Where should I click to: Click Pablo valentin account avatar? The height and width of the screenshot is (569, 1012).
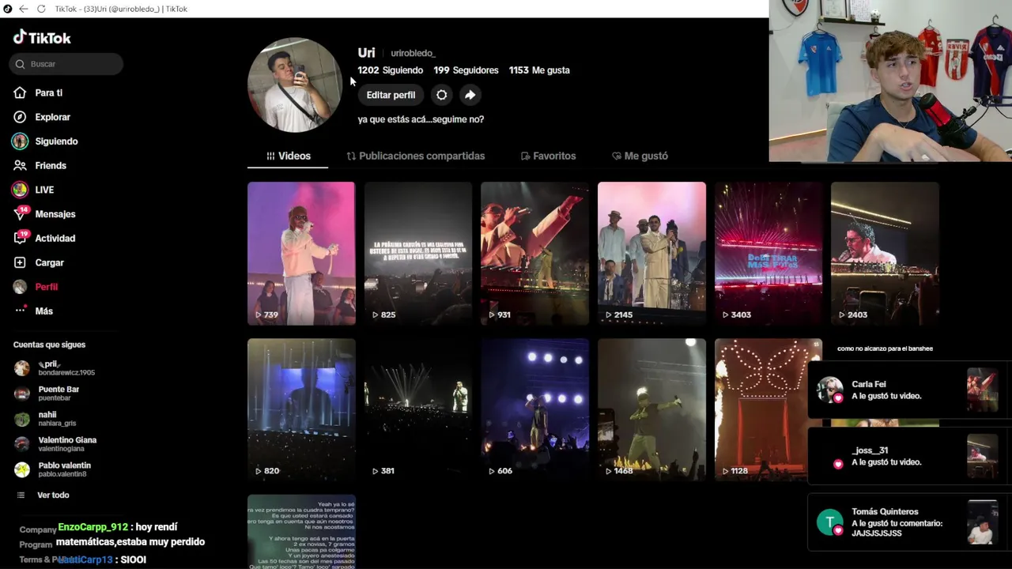pyautogui.click(x=22, y=469)
